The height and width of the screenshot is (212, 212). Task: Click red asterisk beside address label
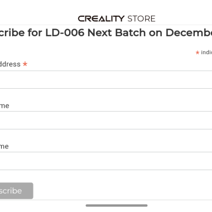[25, 64]
